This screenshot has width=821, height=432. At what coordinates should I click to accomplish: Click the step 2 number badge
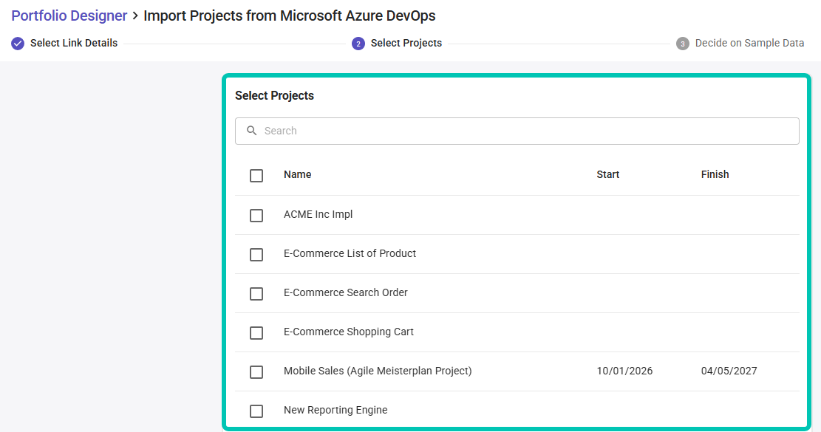(358, 44)
